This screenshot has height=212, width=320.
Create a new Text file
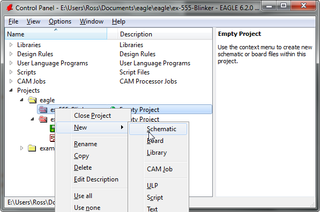tap(158, 209)
